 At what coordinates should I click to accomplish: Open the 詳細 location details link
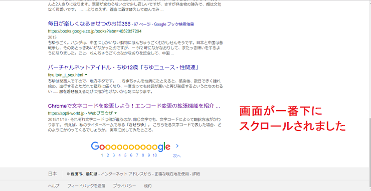pos(196,174)
